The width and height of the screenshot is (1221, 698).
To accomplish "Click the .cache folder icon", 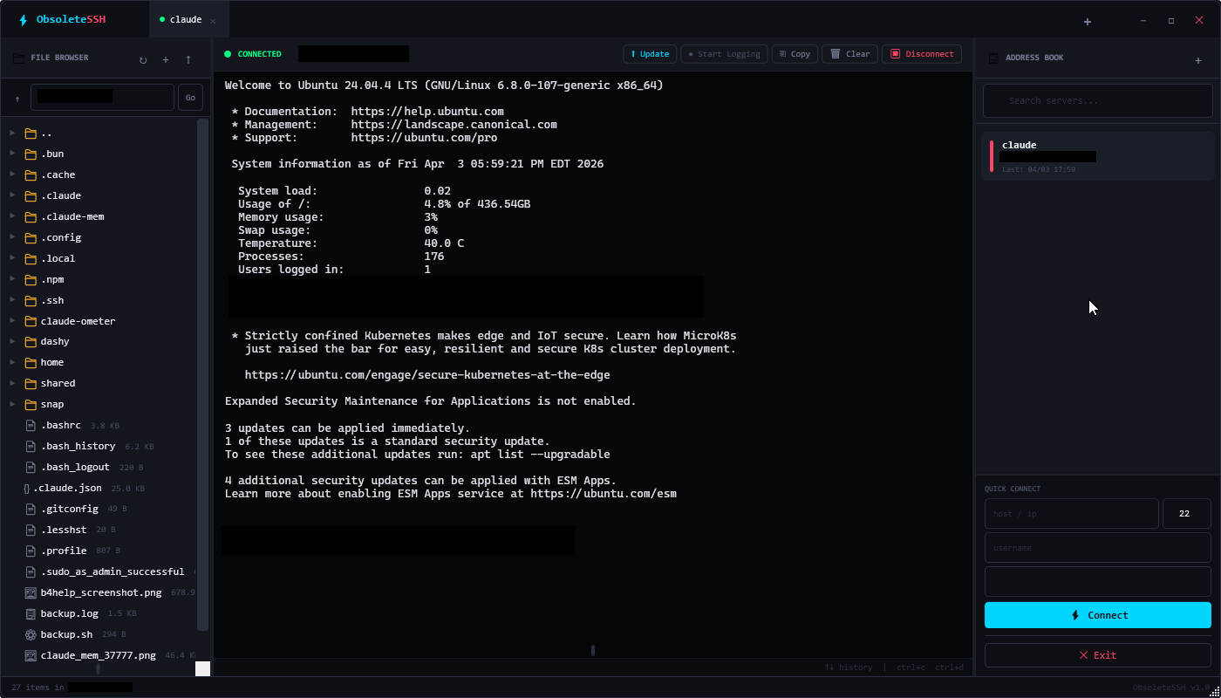I will pyautogui.click(x=31, y=175).
